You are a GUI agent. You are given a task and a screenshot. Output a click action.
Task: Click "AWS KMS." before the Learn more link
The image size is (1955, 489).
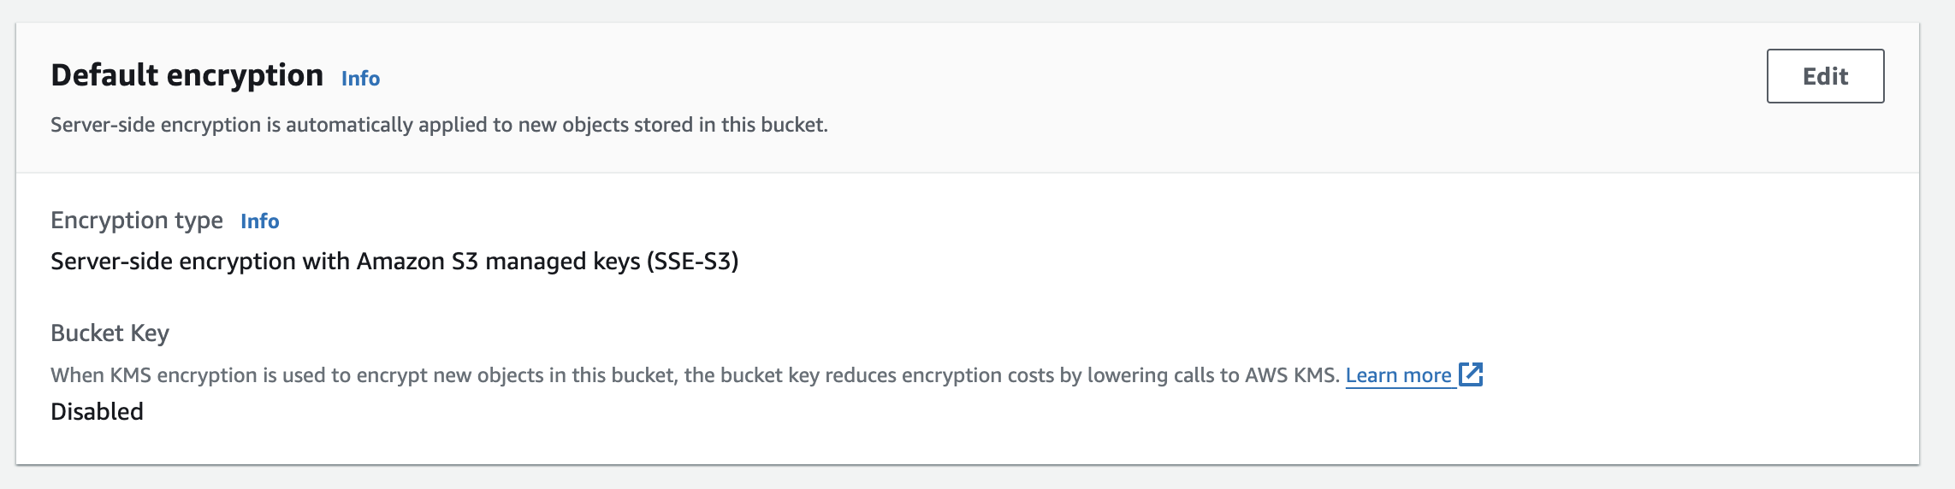coord(1292,375)
